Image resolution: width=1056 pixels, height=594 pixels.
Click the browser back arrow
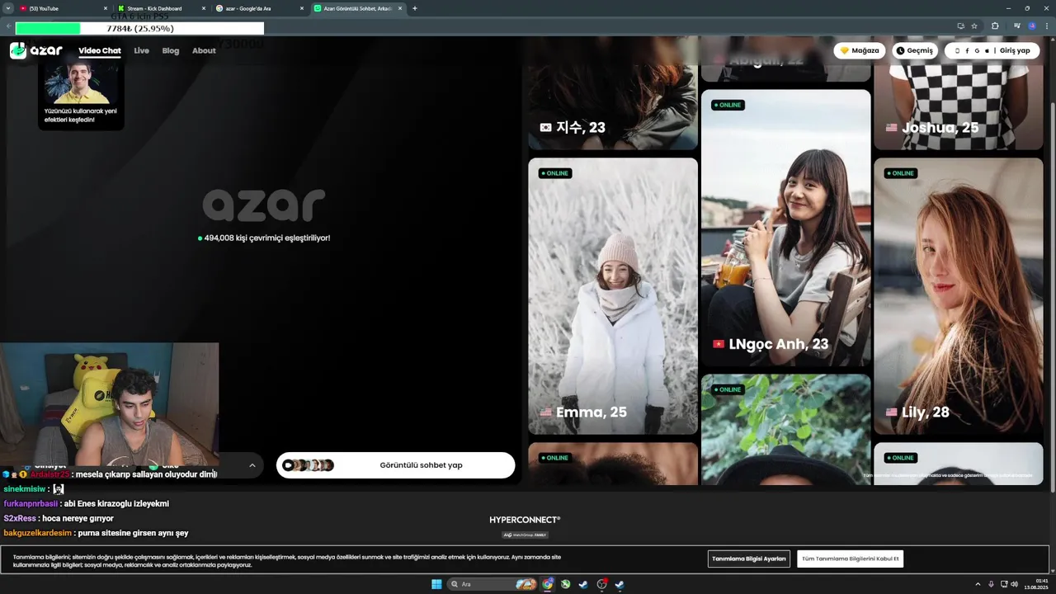[x=9, y=26]
